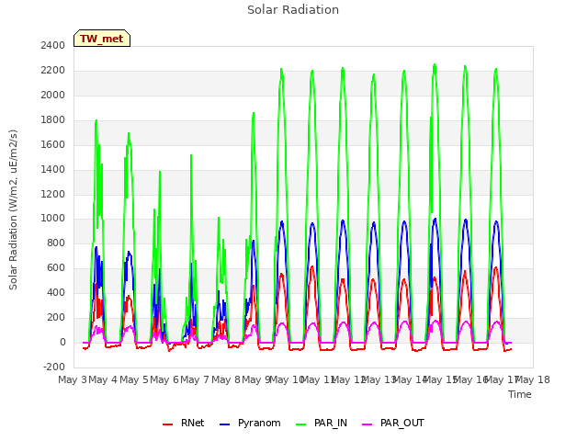Toggle the PAR_IN legend entry

(322, 423)
